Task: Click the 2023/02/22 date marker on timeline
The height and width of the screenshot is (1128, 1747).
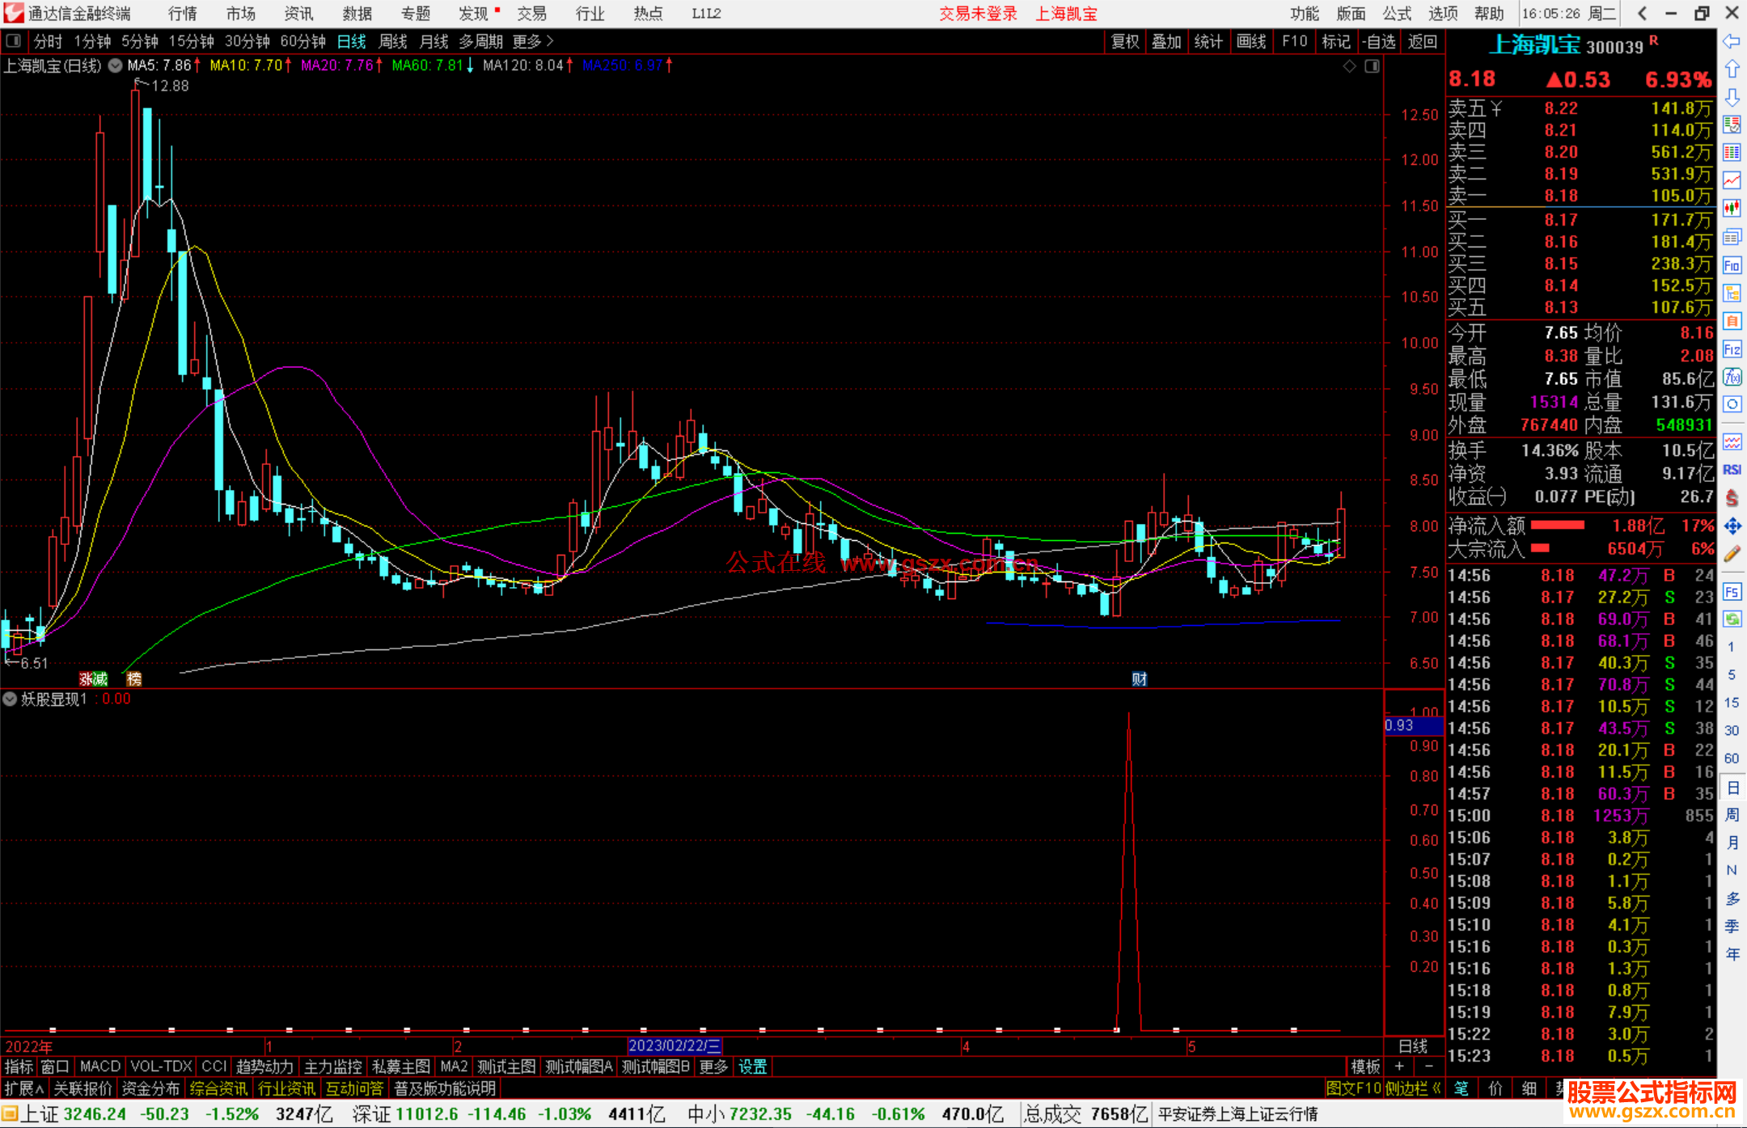Action: [674, 1046]
